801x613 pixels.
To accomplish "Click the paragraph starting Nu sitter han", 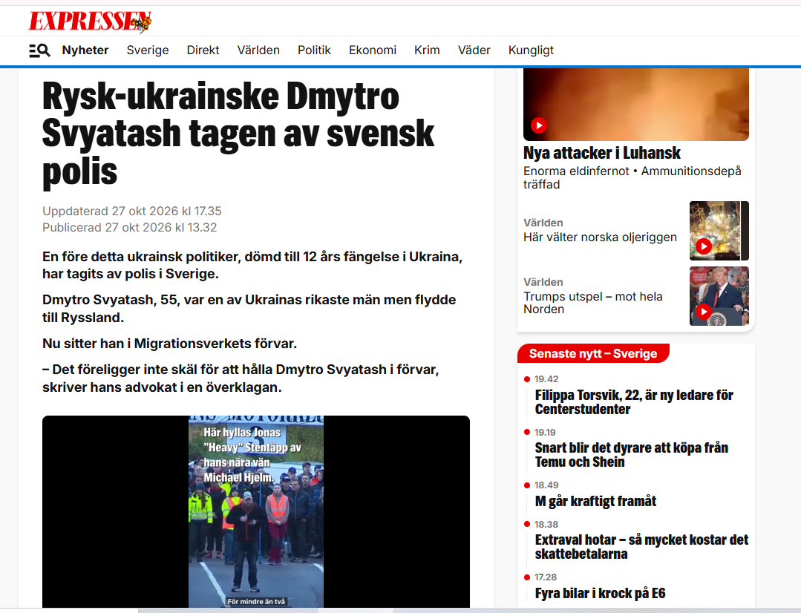I will 169,344.
